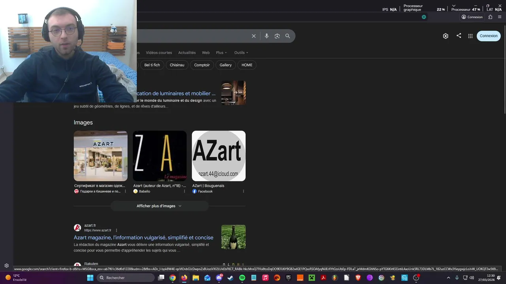Open options for the Подарки image result

pyautogui.click(x=125, y=191)
